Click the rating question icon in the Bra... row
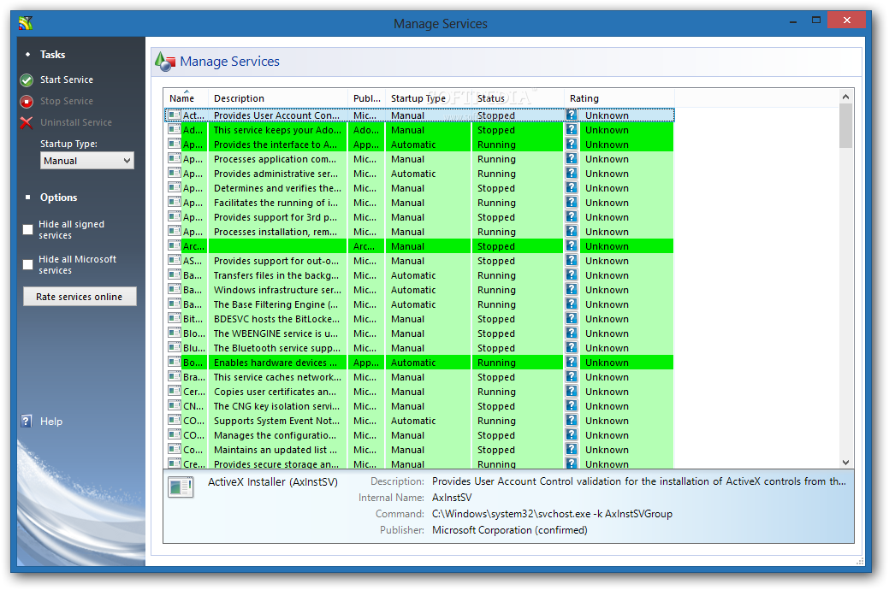Viewport: 889px width, 590px height. pyautogui.click(x=572, y=377)
